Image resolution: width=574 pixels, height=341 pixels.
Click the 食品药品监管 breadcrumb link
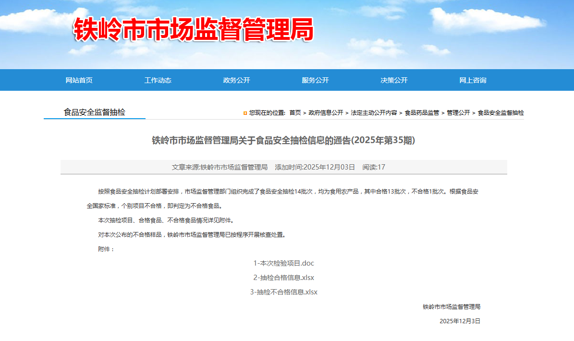[x=422, y=113]
